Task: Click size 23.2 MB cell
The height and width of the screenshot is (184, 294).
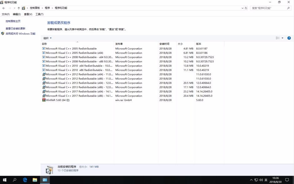Action: point(188,92)
